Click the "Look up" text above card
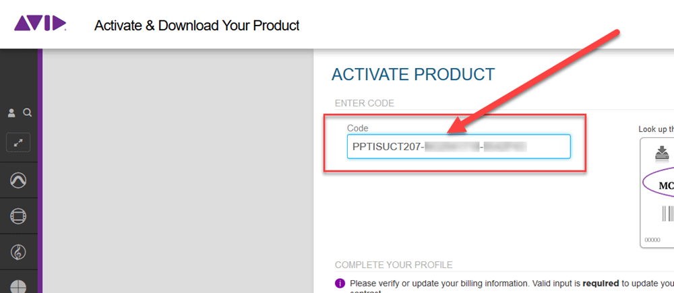This screenshot has width=674, height=293. (655, 129)
